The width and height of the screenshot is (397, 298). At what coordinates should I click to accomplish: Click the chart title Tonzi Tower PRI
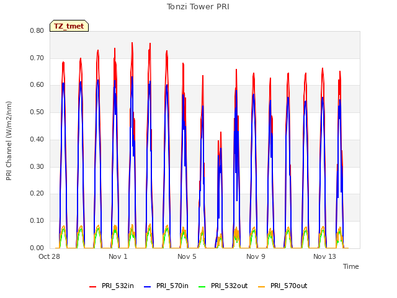[x=198, y=7]
